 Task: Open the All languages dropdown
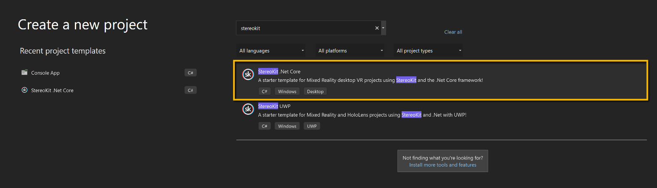tap(271, 51)
